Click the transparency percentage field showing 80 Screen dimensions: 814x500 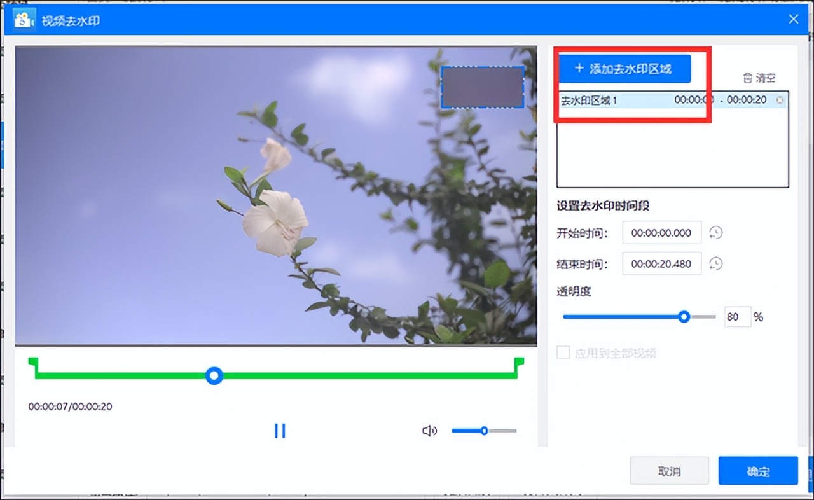coord(736,317)
